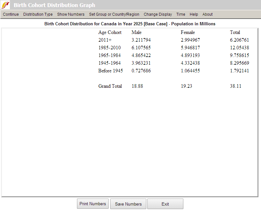
Task: Select the Before 1945 cohort label
Action: (110, 71)
